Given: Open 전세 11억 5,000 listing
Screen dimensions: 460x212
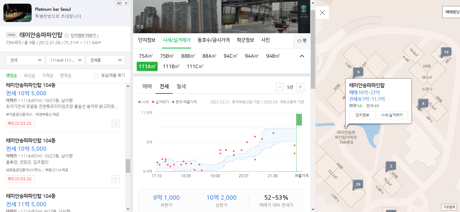Looking at the screenshot, I should pyautogui.click(x=26, y=204).
